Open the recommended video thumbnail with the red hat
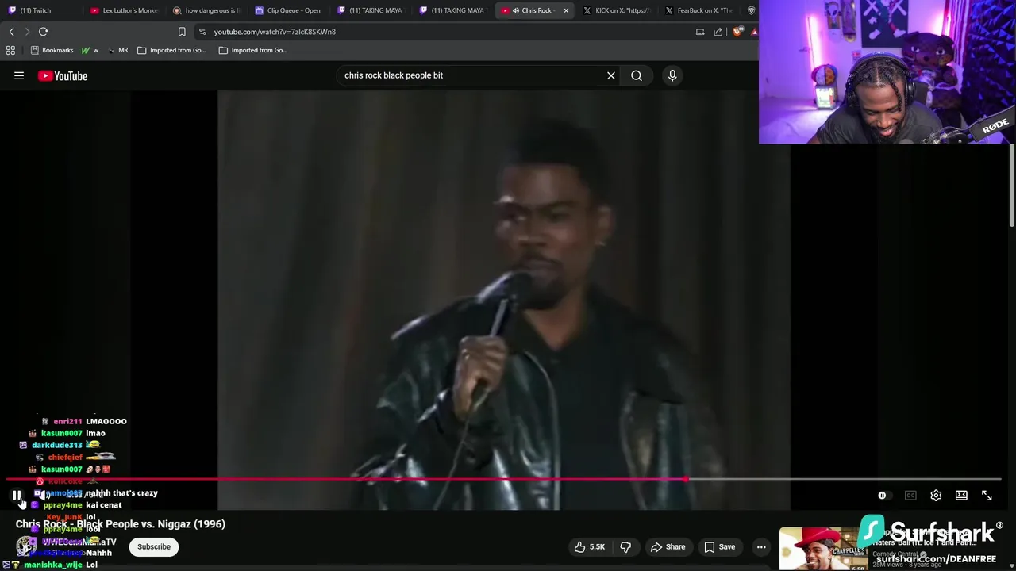Image resolution: width=1016 pixels, height=571 pixels. [822, 548]
